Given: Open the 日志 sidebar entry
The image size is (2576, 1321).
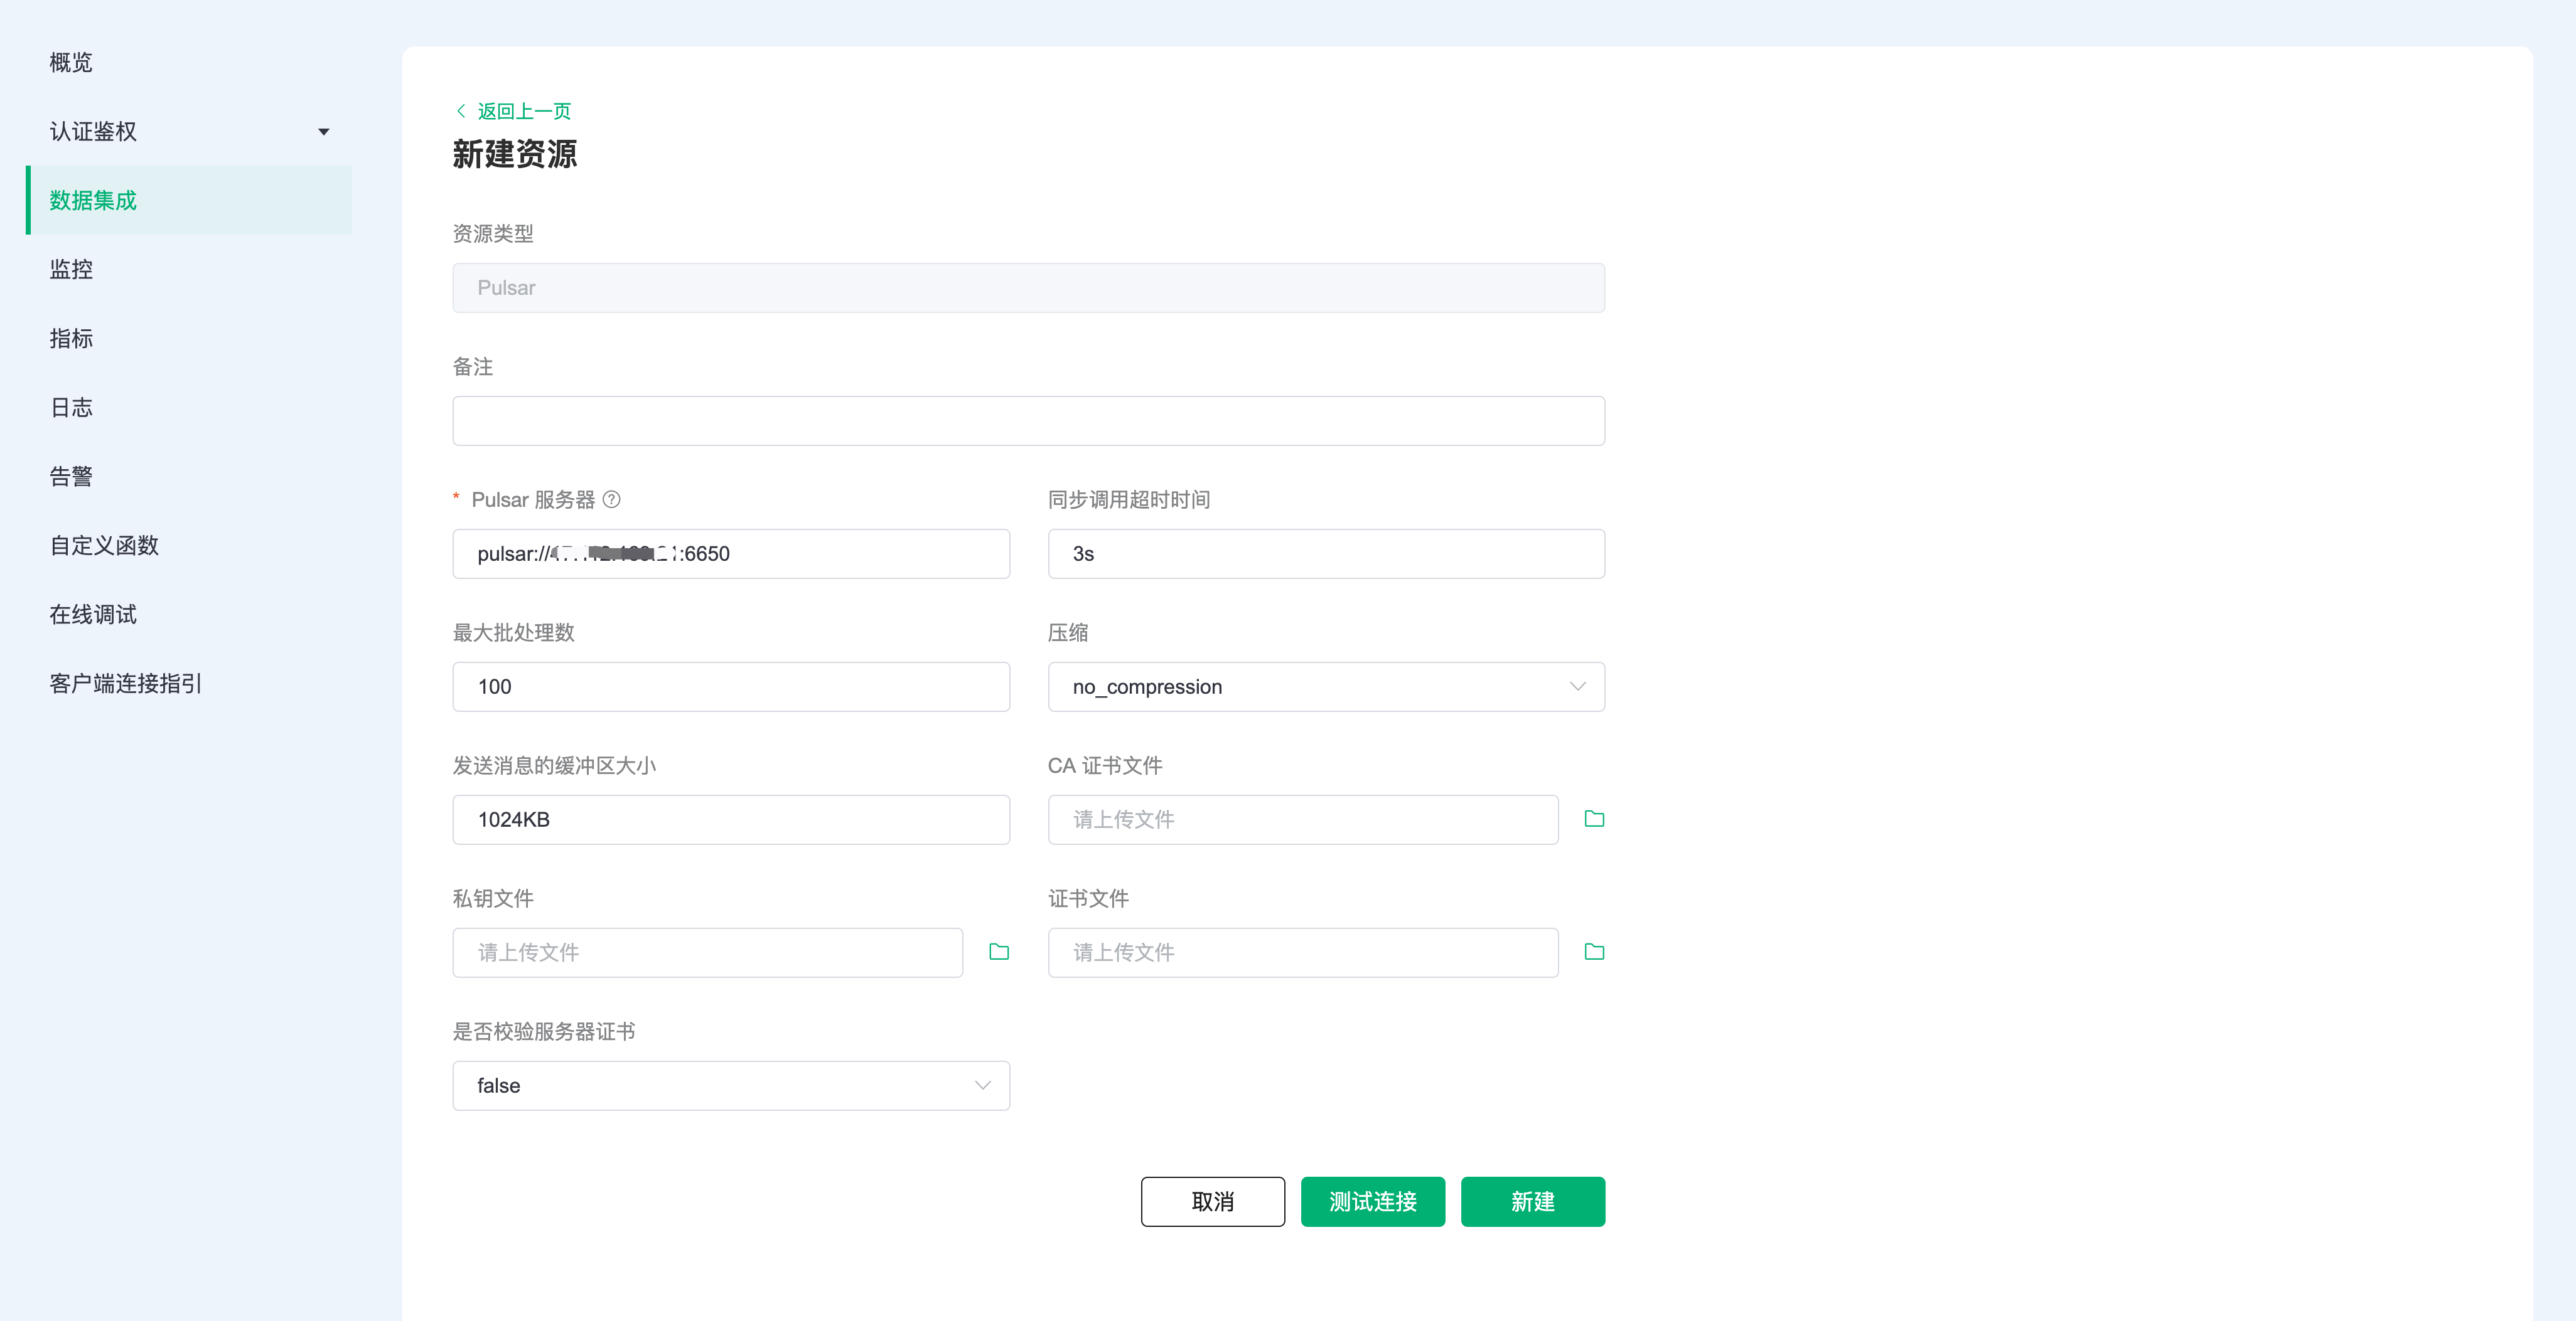Looking at the screenshot, I should (x=71, y=406).
